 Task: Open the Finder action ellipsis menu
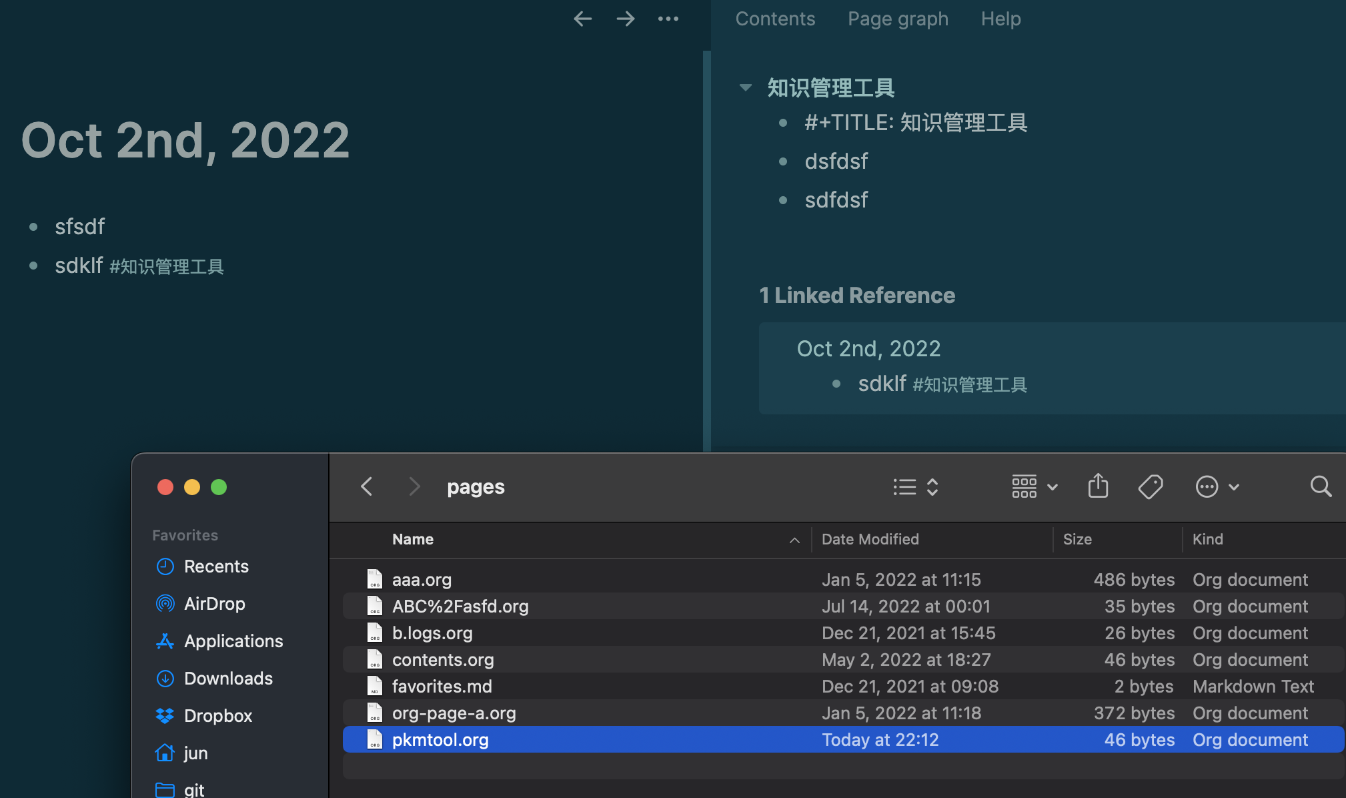[x=1216, y=486]
